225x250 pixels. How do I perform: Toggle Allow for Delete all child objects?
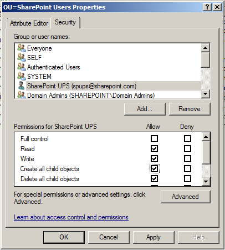click(x=154, y=179)
